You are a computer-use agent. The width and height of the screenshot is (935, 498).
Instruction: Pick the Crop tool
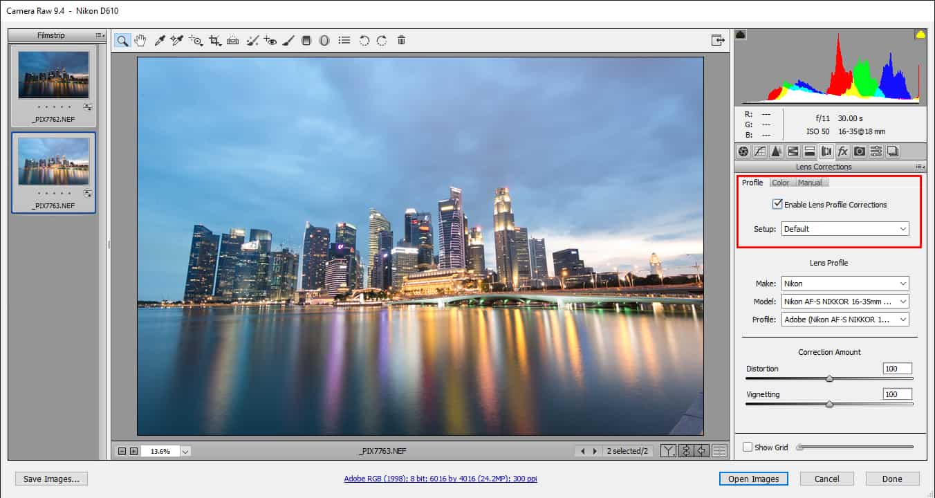[215, 41]
